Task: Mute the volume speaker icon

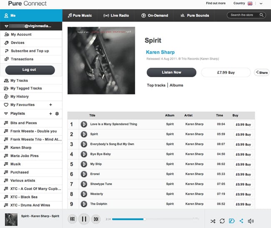Action: pos(251,221)
